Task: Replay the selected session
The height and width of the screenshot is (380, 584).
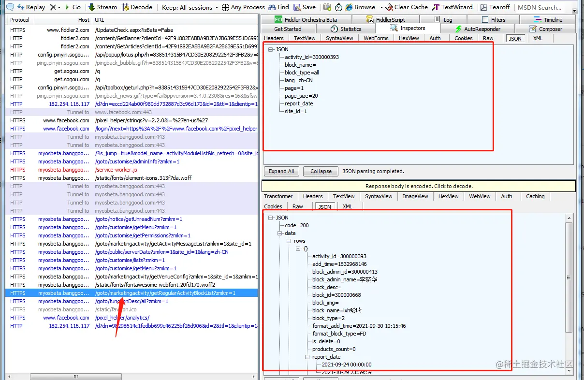Action: (31, 7)
